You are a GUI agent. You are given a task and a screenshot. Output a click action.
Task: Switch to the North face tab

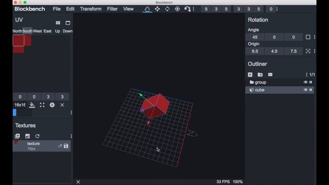[17, 31]
